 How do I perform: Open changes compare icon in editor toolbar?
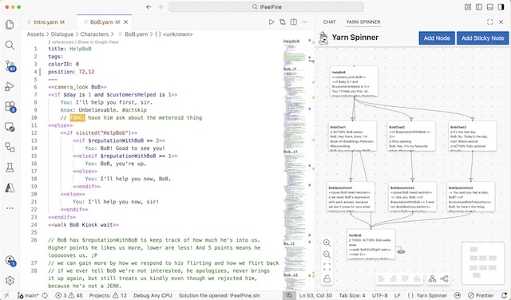coord(283,22)
